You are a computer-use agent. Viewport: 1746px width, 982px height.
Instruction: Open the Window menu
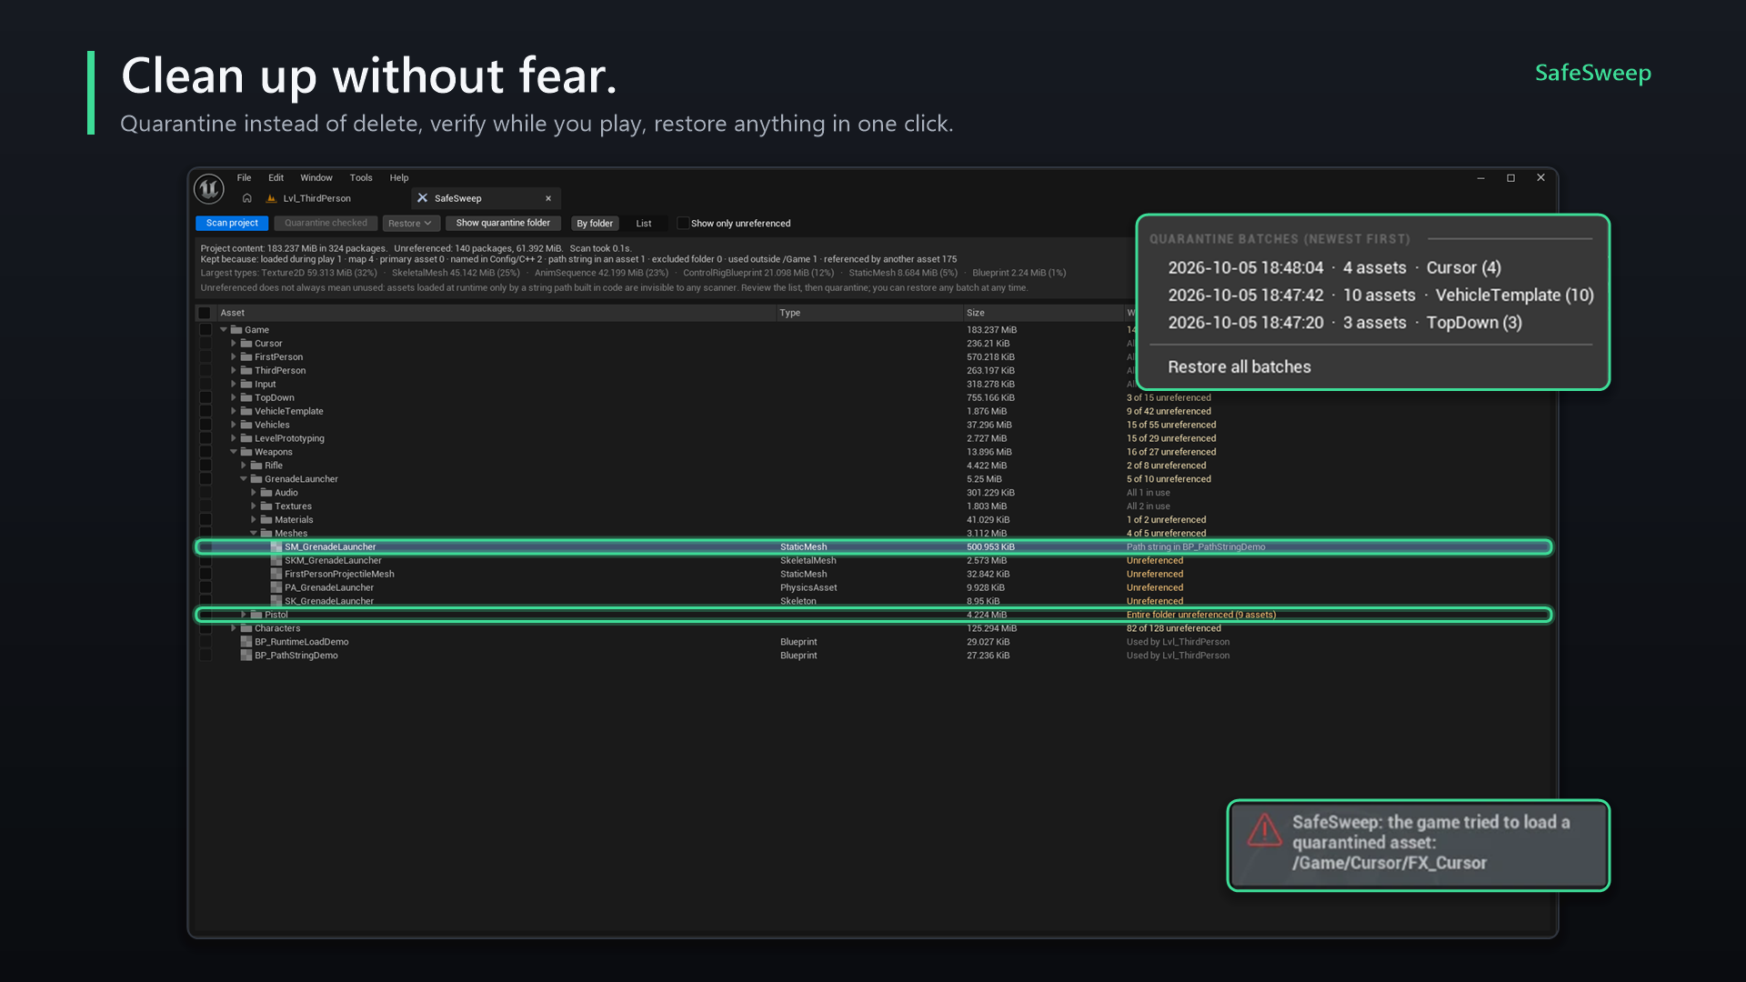pos(316,178)
